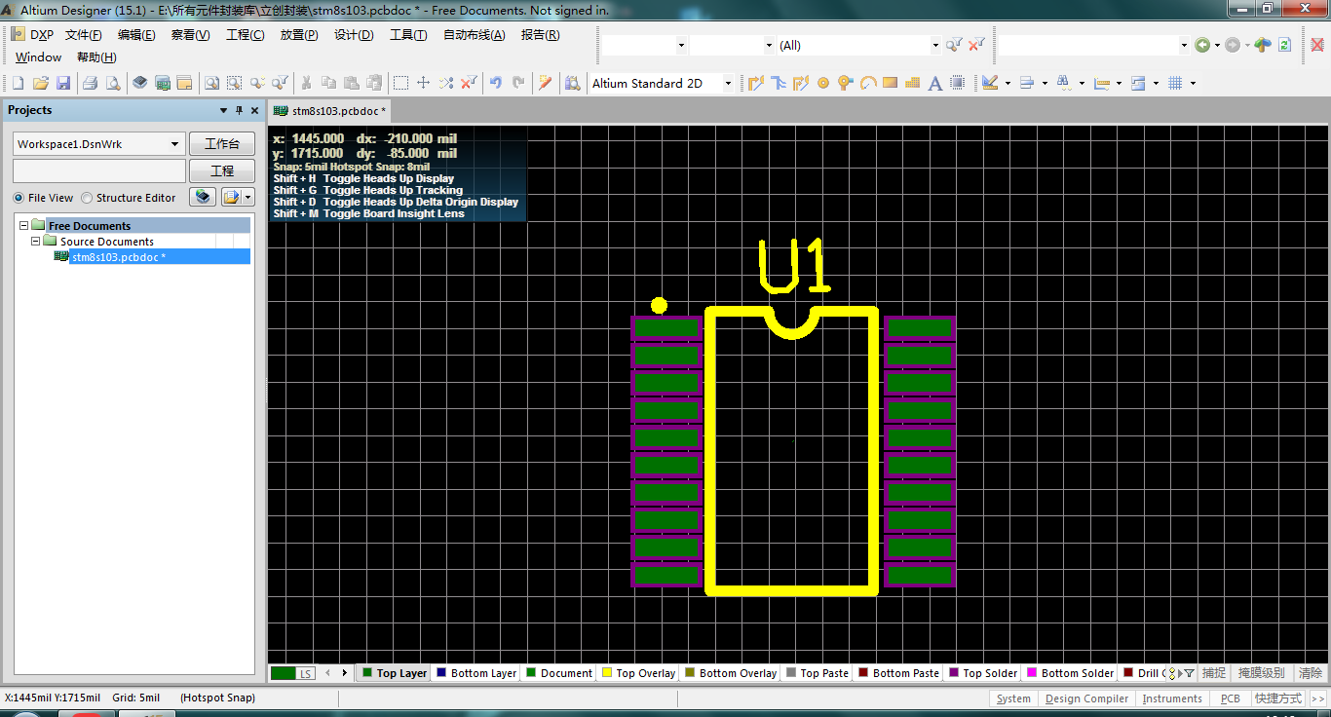The height and width of the screenshot is (717, 1331).
Task: Click the Bottom Solder magenta color swatch
Action: [1033, 673]
